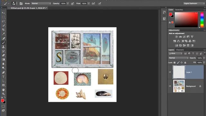The image size is (206, 116).
Task: Select the Rectangle shape tool
Action: pos(4,85)
